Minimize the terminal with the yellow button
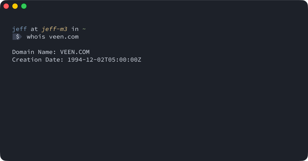 (x=15, y=6)
